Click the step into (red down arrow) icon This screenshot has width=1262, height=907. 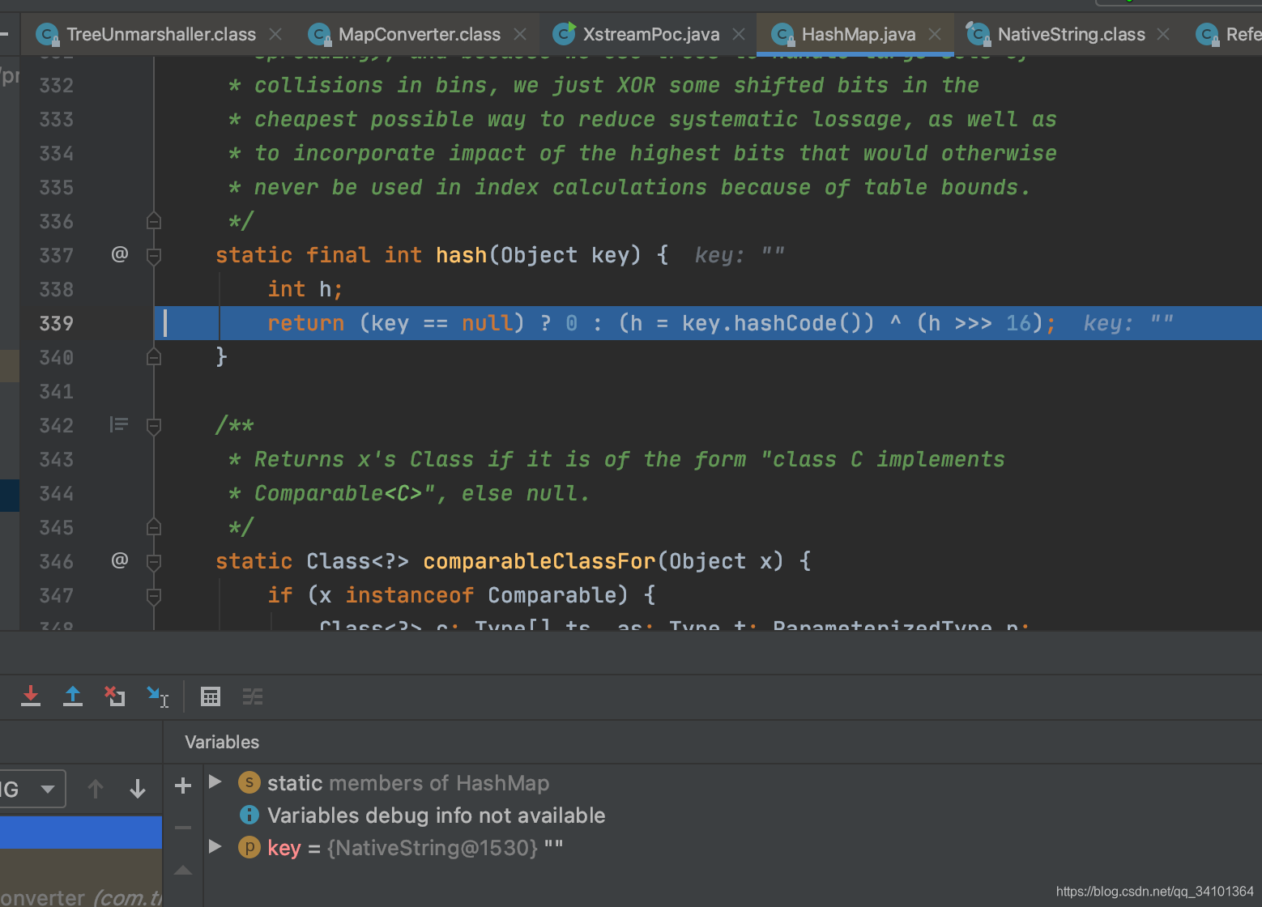pyautogui.click(x=31, y=696)
